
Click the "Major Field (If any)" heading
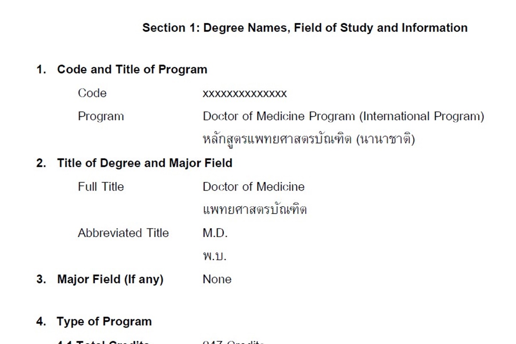pos(110,280)
